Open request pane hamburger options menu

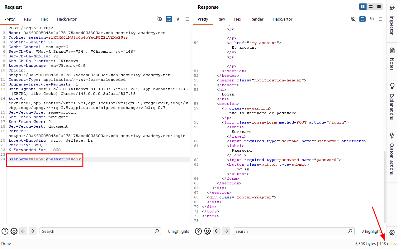[187, 19]
